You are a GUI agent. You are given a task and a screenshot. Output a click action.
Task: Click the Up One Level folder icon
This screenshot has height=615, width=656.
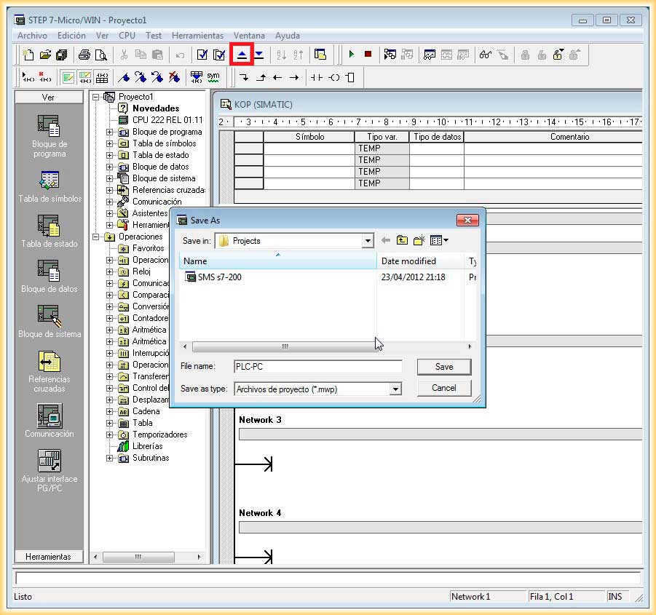(x=402, y=240)
